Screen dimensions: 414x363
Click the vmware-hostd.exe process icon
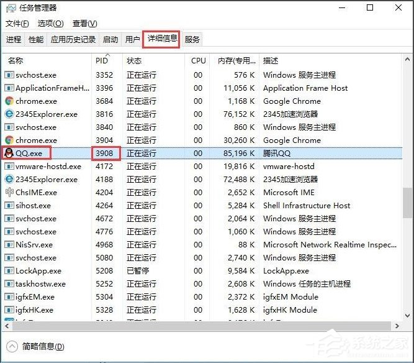click(x=9, y=166)
